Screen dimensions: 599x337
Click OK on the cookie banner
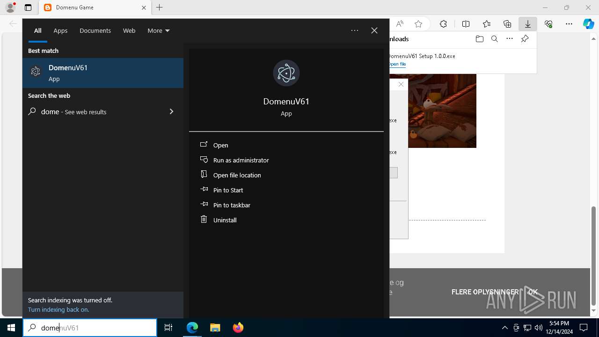[x=533, y=292]
